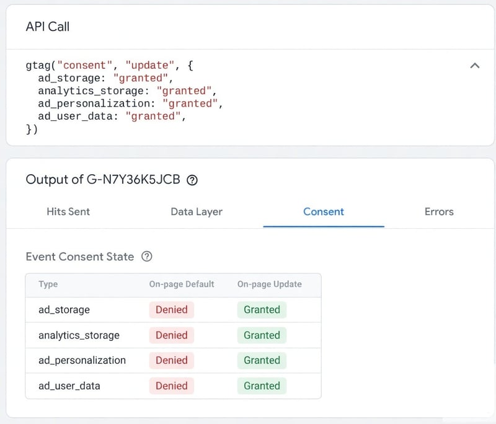Go to the Errors tab
496x424 pixels.
tap(439, 211)
